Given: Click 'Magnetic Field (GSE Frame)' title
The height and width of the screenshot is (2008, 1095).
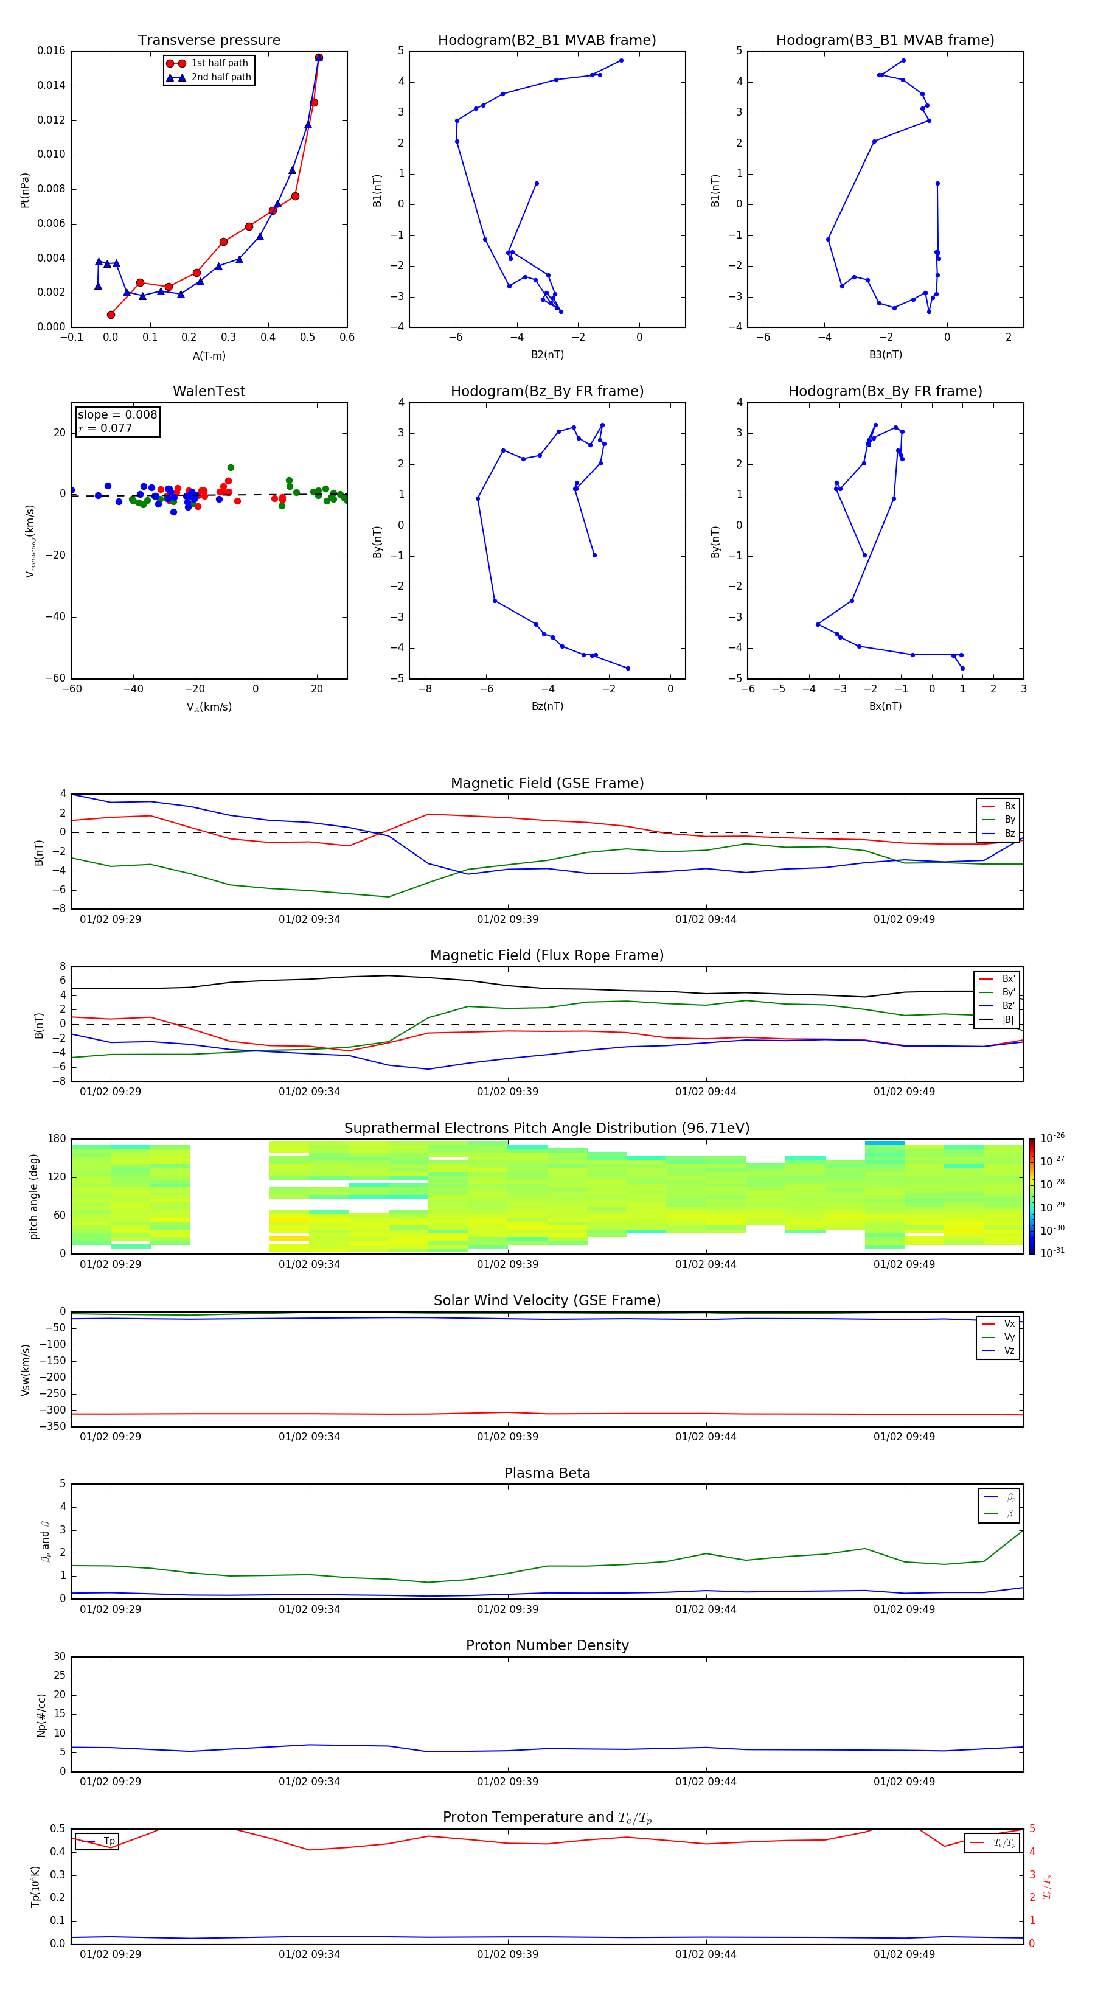Looking at the screenshot, I should (547, 783).
